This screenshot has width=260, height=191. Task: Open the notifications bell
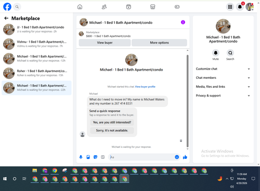(x=240, y=7)
